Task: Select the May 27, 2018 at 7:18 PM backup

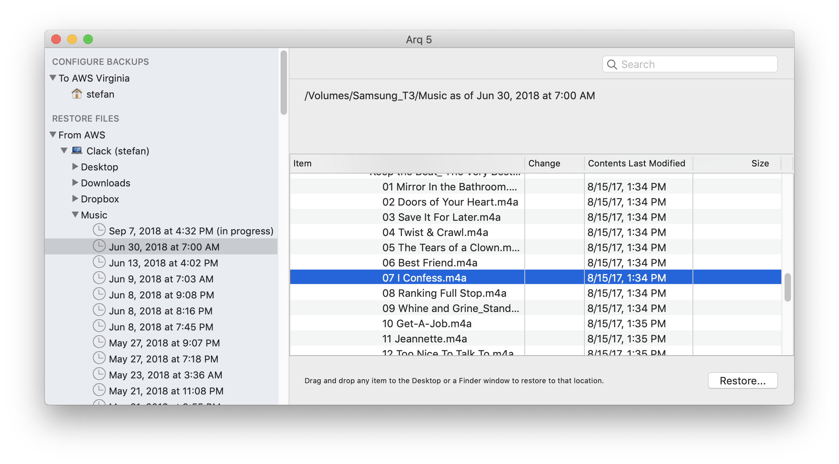Action: coord(161,359)
